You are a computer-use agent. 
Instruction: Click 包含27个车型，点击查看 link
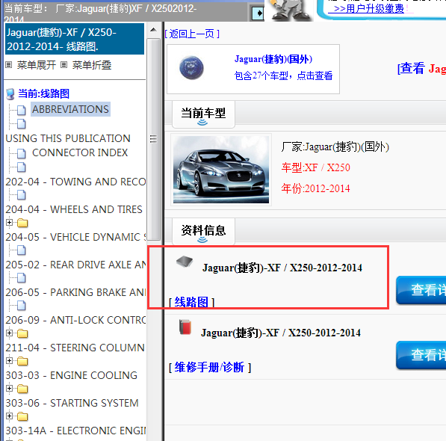[x=283, y=75]
